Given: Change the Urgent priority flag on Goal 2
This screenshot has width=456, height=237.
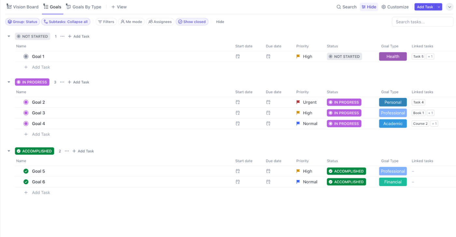Looking at the screenshot, I should coord(298,102).
